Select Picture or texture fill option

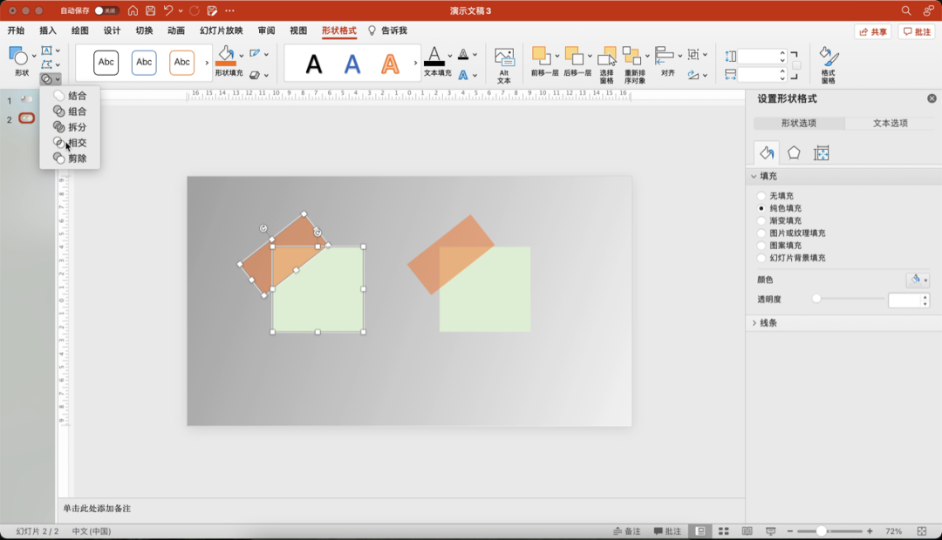761,233
